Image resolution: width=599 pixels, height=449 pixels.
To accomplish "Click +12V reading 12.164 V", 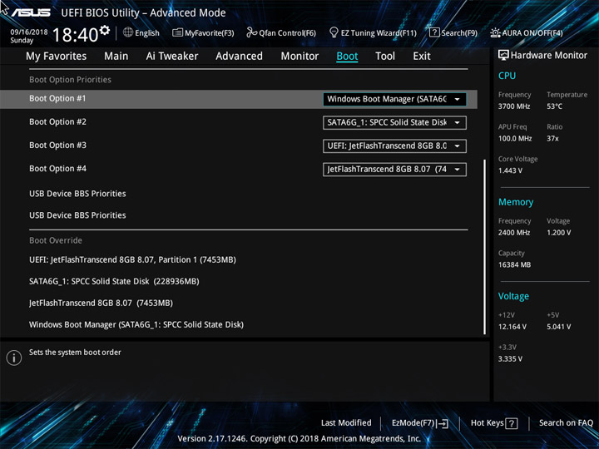I will [x=512, y=327].
